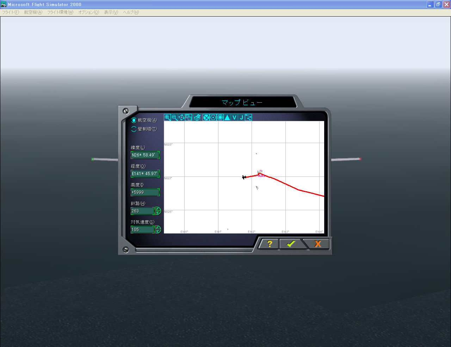451x347 pixels.
Task: Toggle the VOR hexagon icon
Action: pos(213,117)
